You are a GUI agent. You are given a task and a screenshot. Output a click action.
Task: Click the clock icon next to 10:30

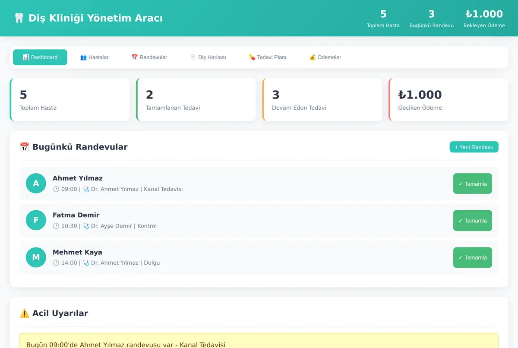56,226
